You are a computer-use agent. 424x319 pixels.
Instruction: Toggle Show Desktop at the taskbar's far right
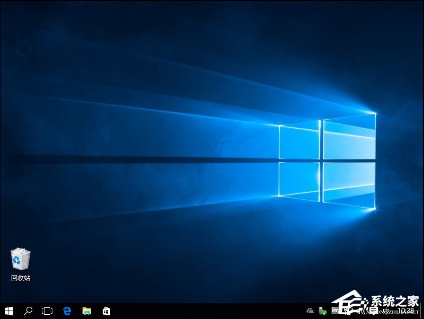pyautogui.click(x=422, y=313)
